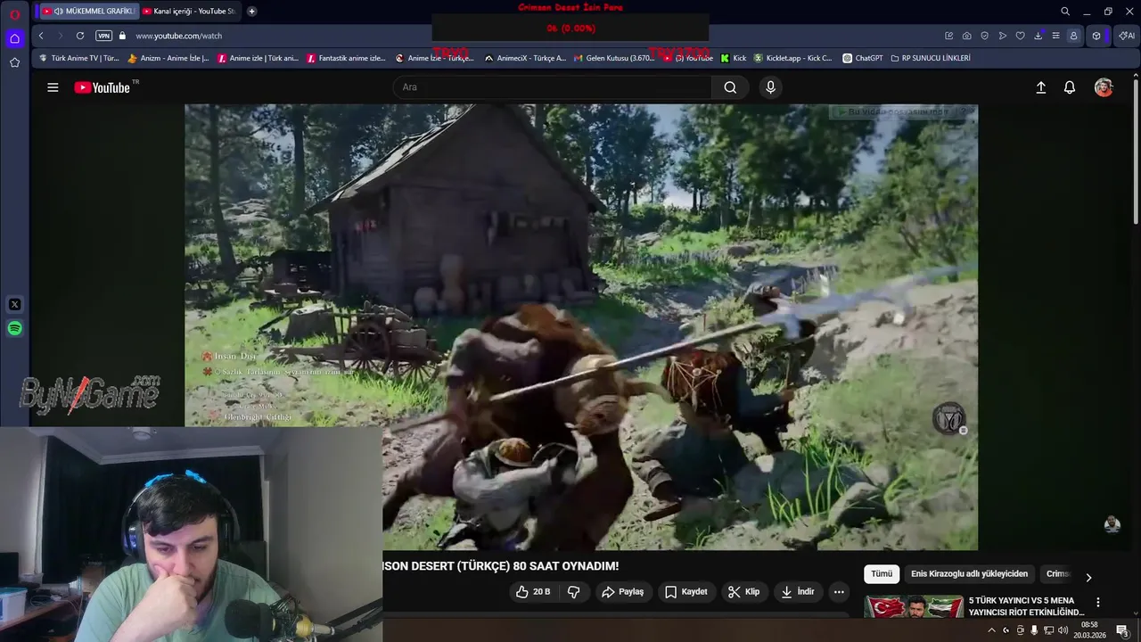Open the X (Twitter) sidebar panel
The image size is (1141, 642).
pyautogui.click(x=14, y=304)
